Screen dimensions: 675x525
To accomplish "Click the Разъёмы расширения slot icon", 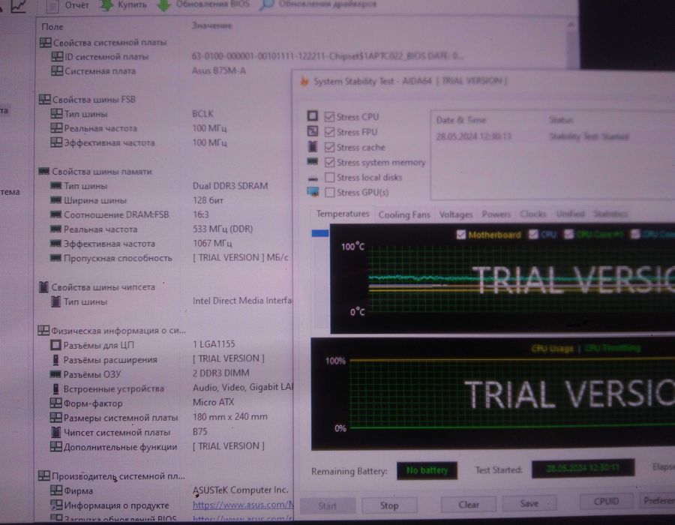I will coord(55,359).
